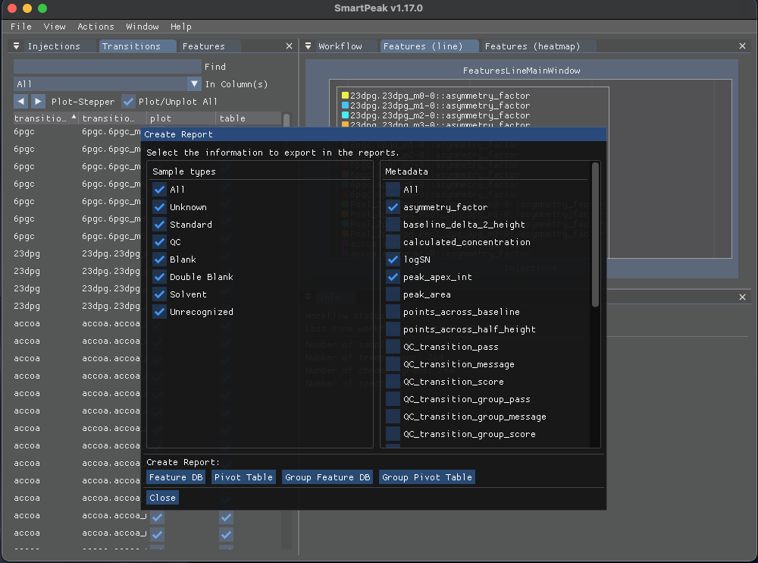Image resolution: width=758 pixels, height=563 pixels.
Task: Check baseline_delta_2_height metadata
Action: 393,225
